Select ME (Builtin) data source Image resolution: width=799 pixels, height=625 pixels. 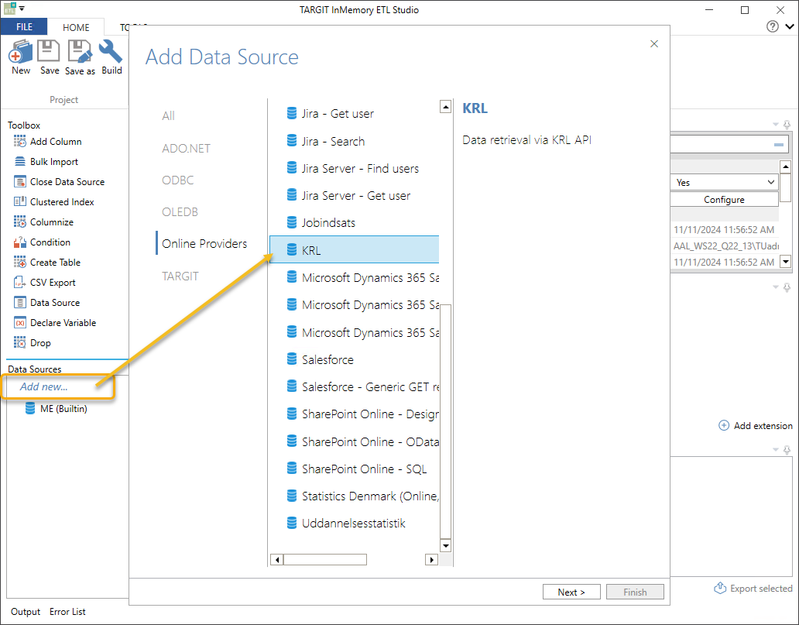tap(57, 408)
